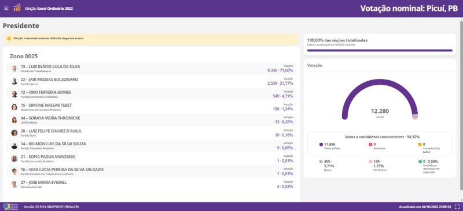Screen dimensions: 463x211
Task: Click the pink Em Branco legend swatch
Action: coord(371,161)
